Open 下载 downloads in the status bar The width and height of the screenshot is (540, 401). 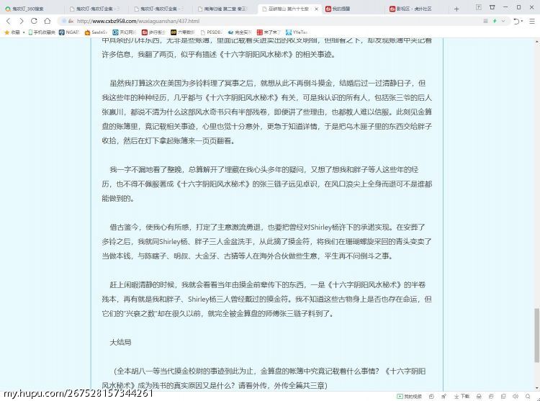(x=462, y=397)
